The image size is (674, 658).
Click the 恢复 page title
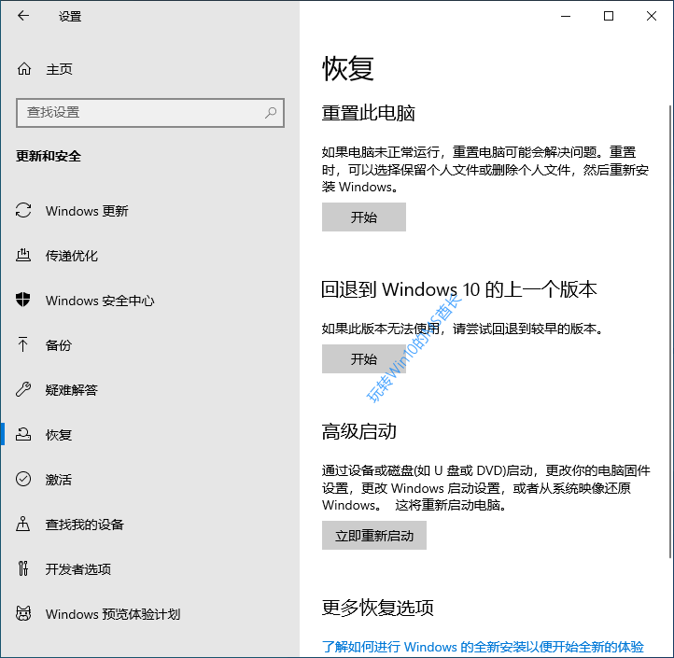(348, 68)
